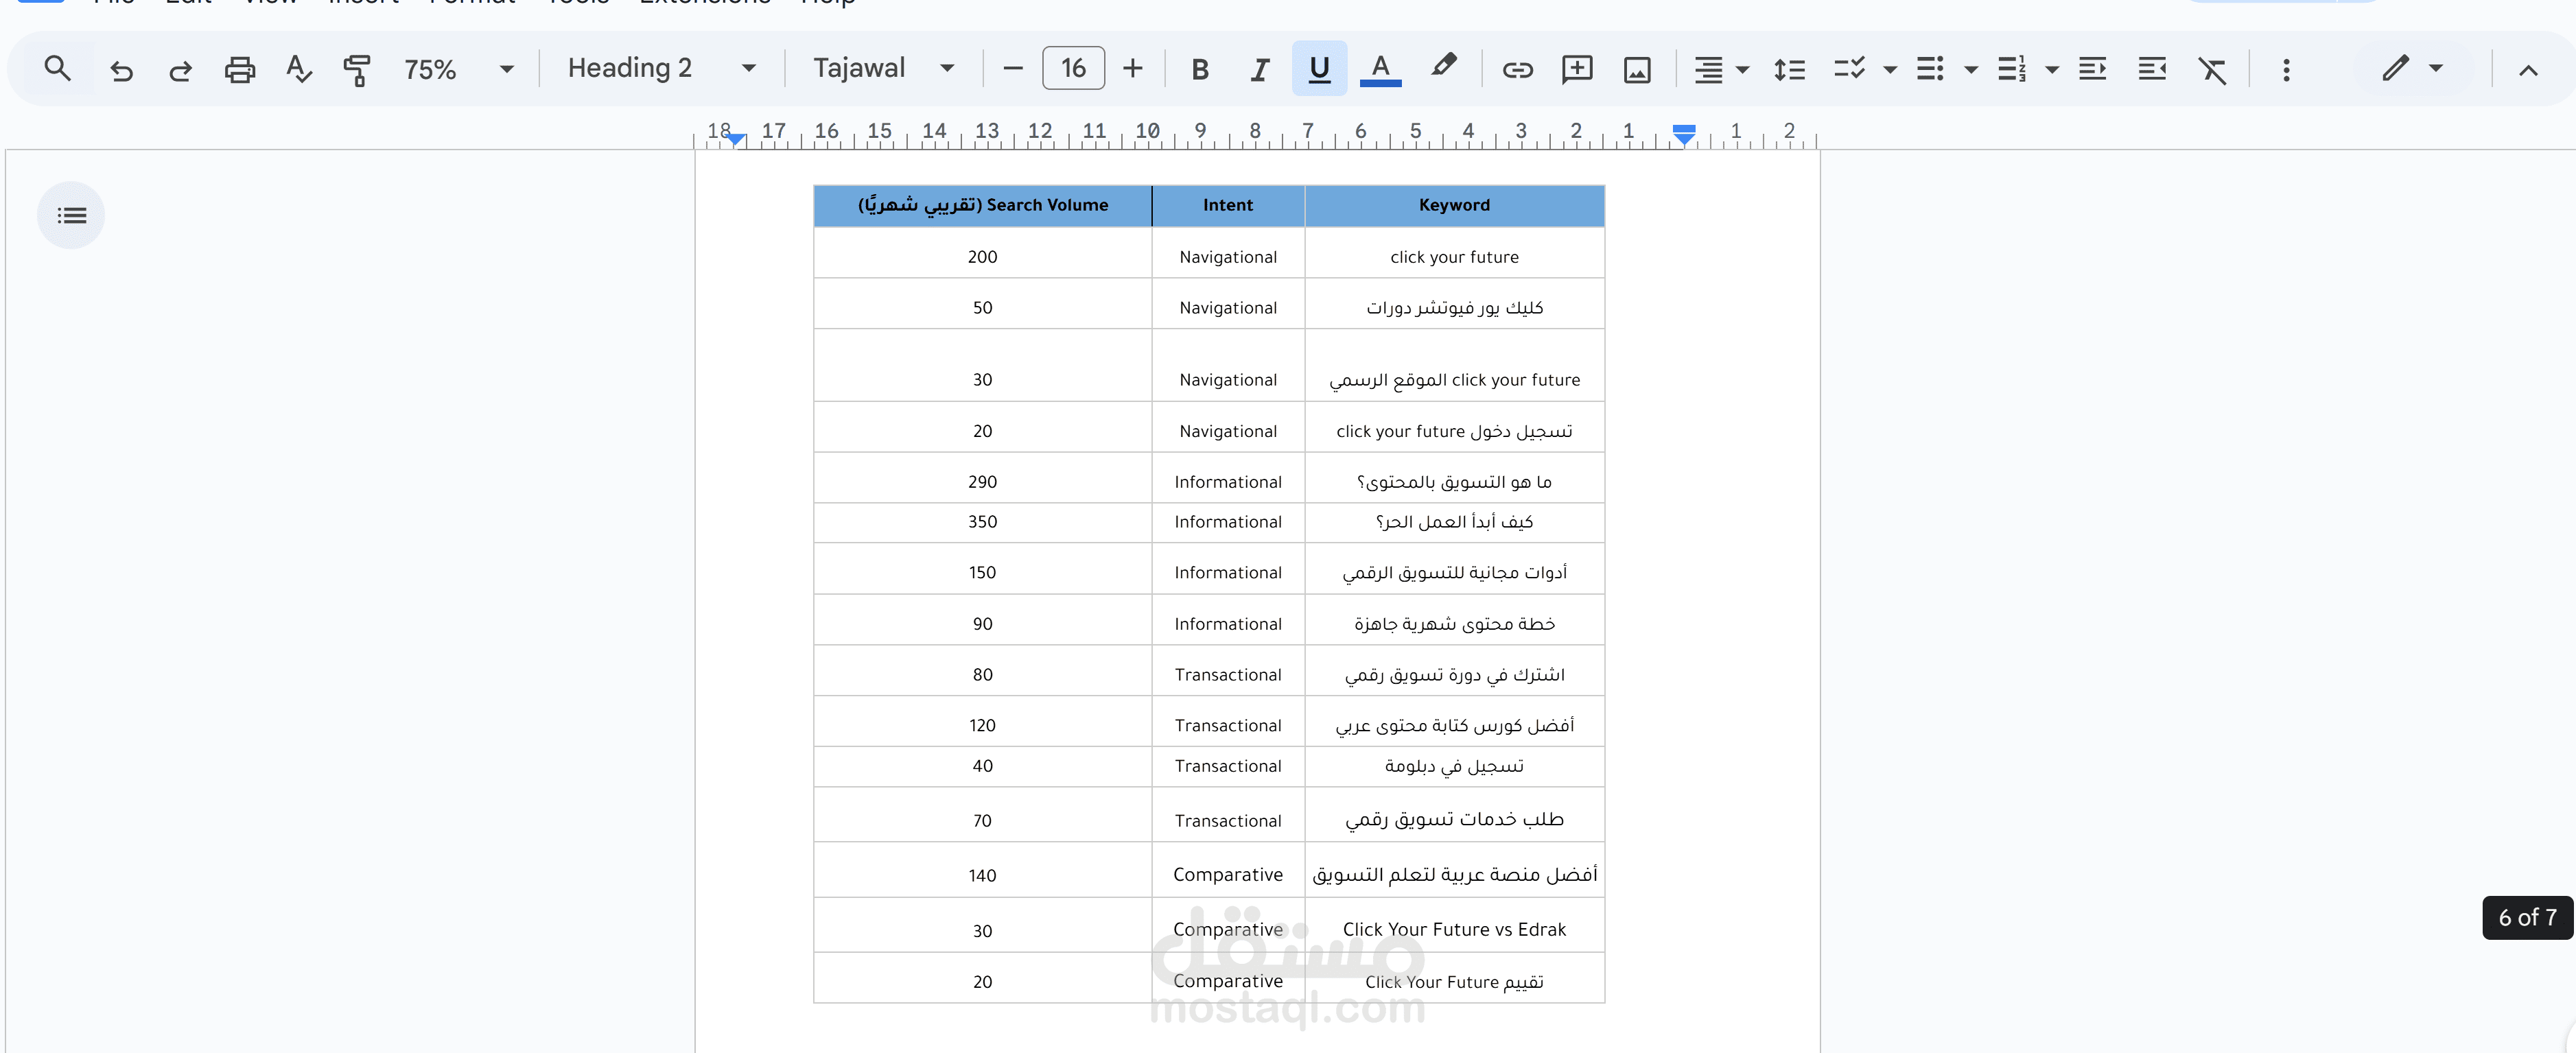2576x1053 pixels.
Task: Click the Keyword header cell
Action: pos(1454,205)
